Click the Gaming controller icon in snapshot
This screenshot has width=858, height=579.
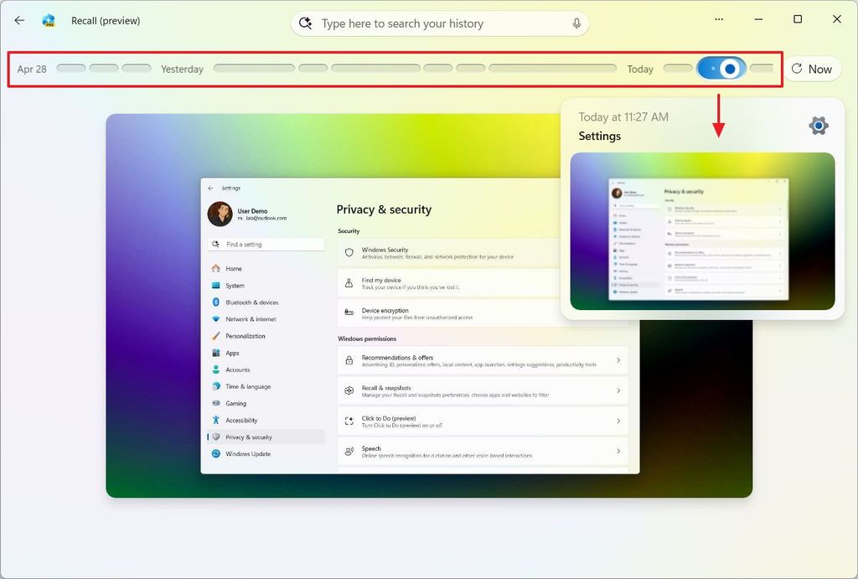tap(215, 403)
